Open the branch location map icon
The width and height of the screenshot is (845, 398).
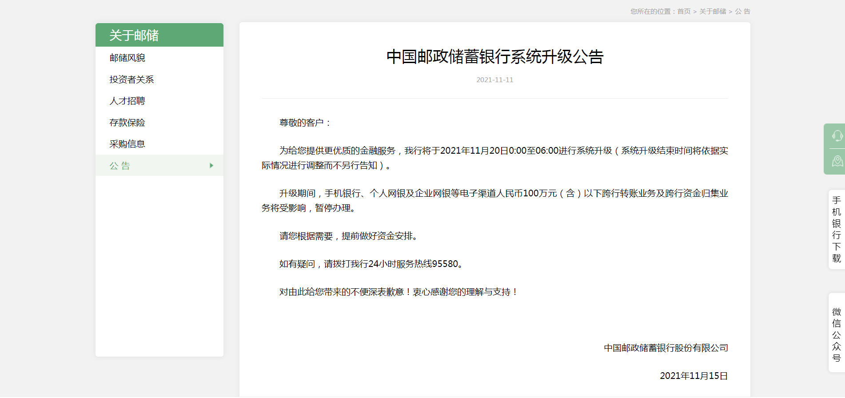click(x=837, y=161)
